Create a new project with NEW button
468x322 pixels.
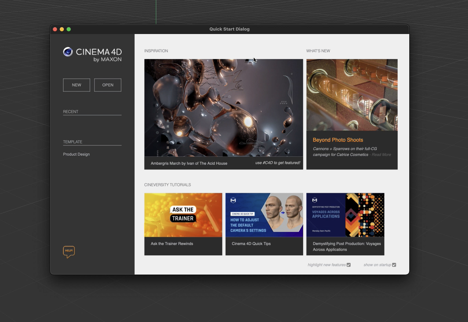click(x=77, y=85)
